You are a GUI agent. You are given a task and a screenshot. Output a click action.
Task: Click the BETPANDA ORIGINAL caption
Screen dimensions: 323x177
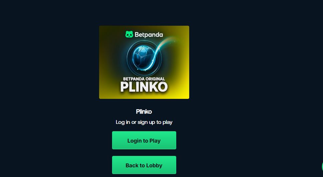coord(144,79)
